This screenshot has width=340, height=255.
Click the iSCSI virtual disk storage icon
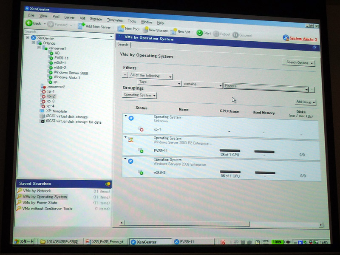[x=42, y=116]
